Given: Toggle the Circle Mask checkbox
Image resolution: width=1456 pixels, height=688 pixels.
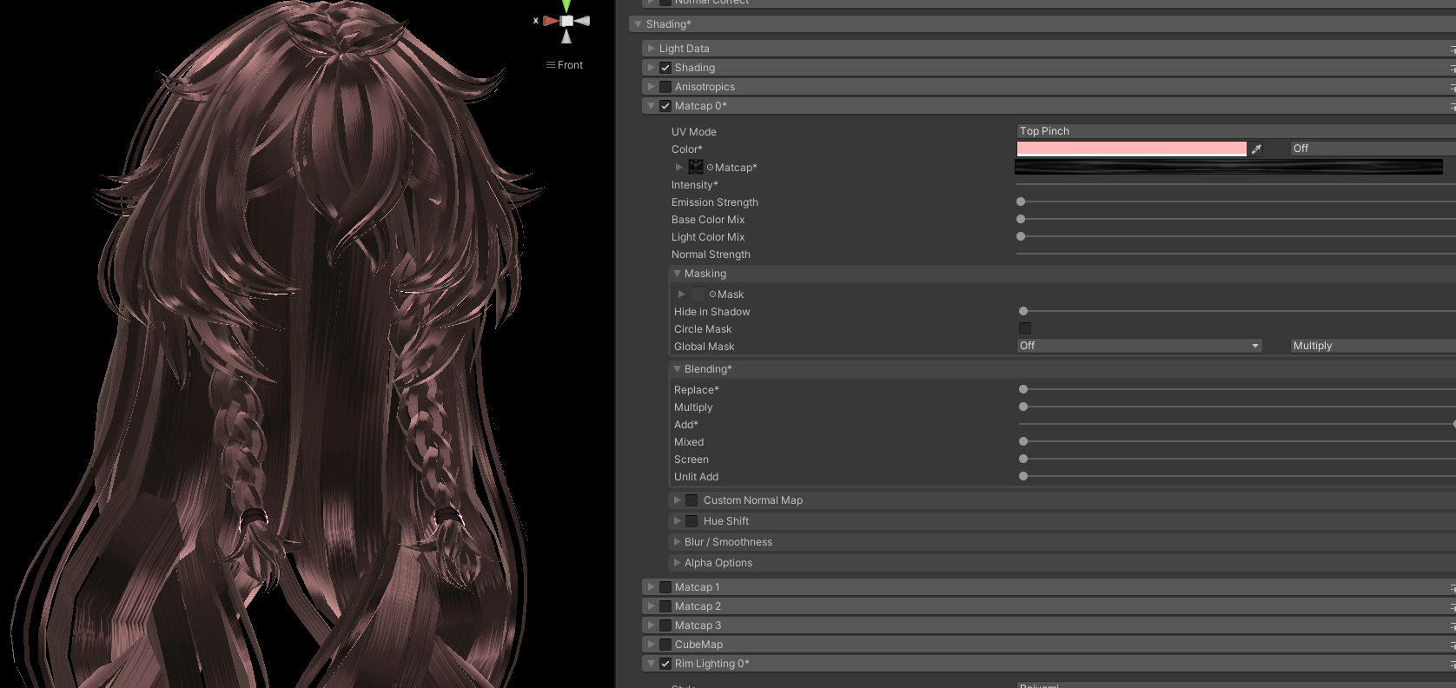Looking at the screenshot, I should 1025,328.
